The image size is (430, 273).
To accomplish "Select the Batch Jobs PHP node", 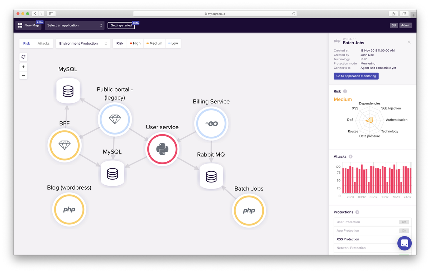I will [x=249, y=211].
